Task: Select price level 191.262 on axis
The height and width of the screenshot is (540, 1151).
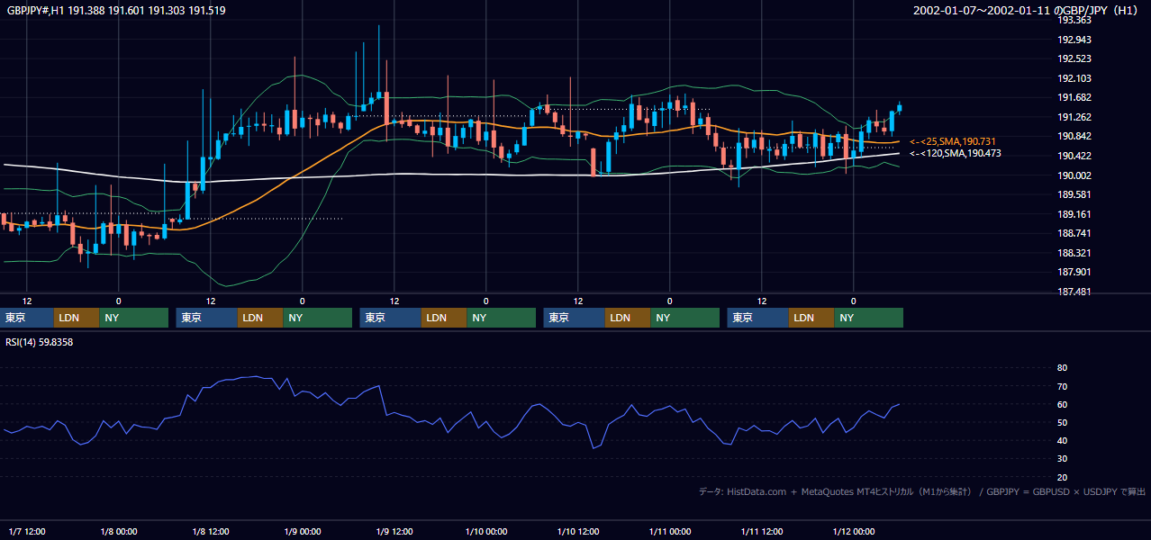Action: (1074, 117)
